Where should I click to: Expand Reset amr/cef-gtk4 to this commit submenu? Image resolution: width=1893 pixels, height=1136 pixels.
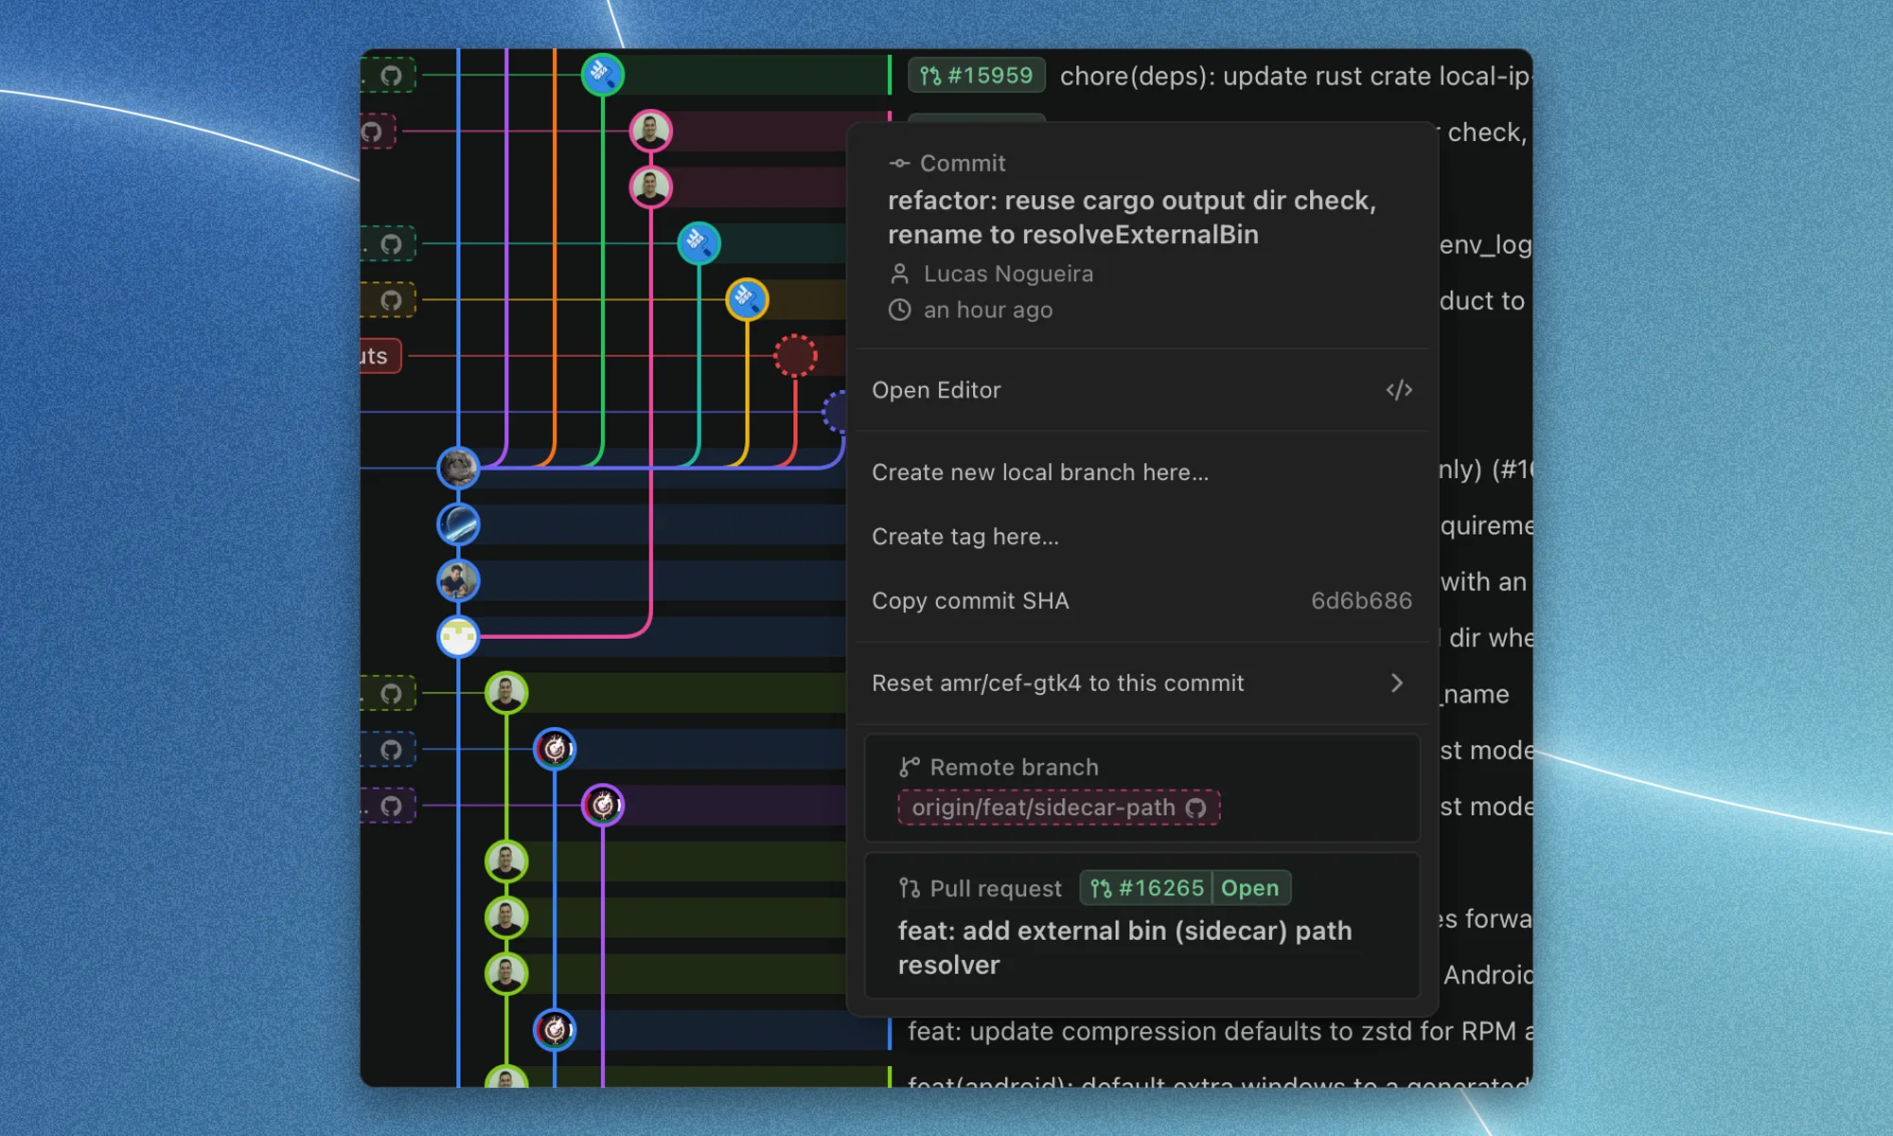pyautogui.click(x=1141, y=683)
